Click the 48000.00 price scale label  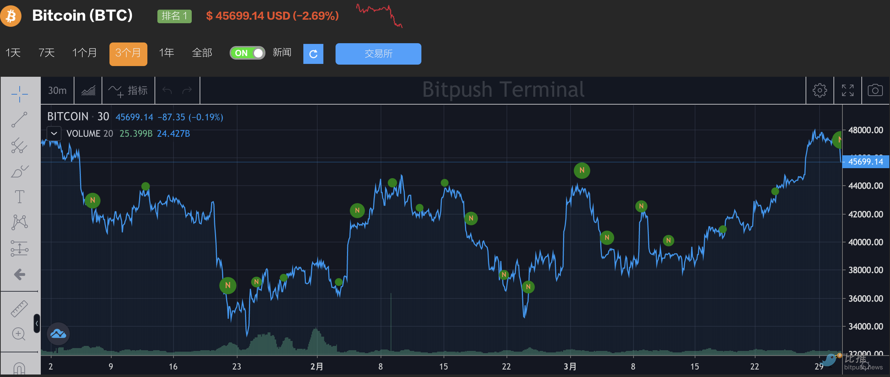click(866, 130)
